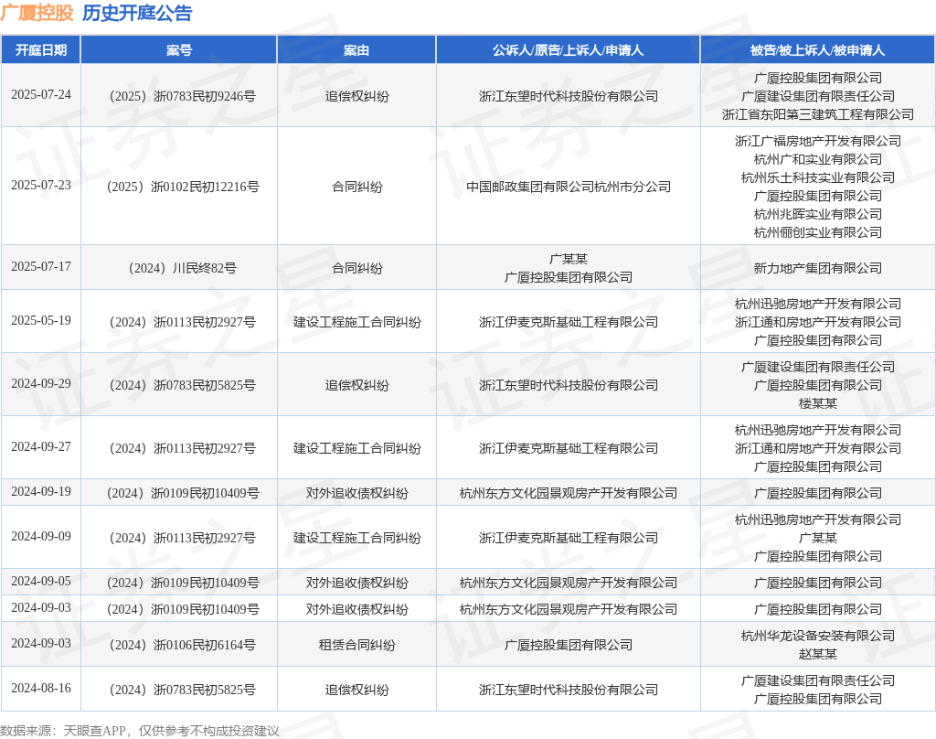Click 浙江省东阳第三建筑工程有限公司 defendant
The height and width of the screenshot is (739, 936).
coord(817,114)
